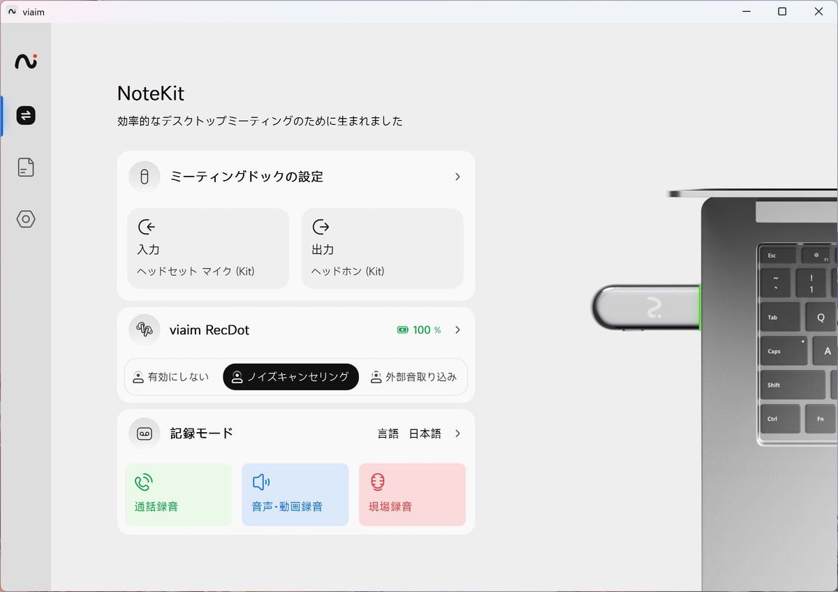
Task: Click the 日本語 language value
Action: point(425,434)
